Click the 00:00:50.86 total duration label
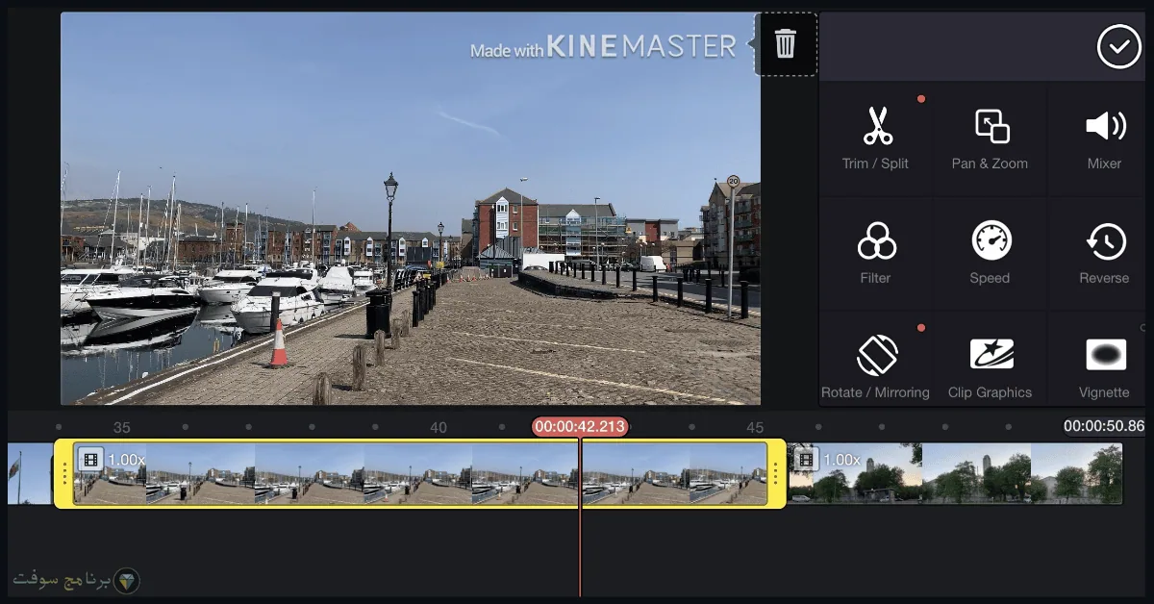 coord(1104,426)
